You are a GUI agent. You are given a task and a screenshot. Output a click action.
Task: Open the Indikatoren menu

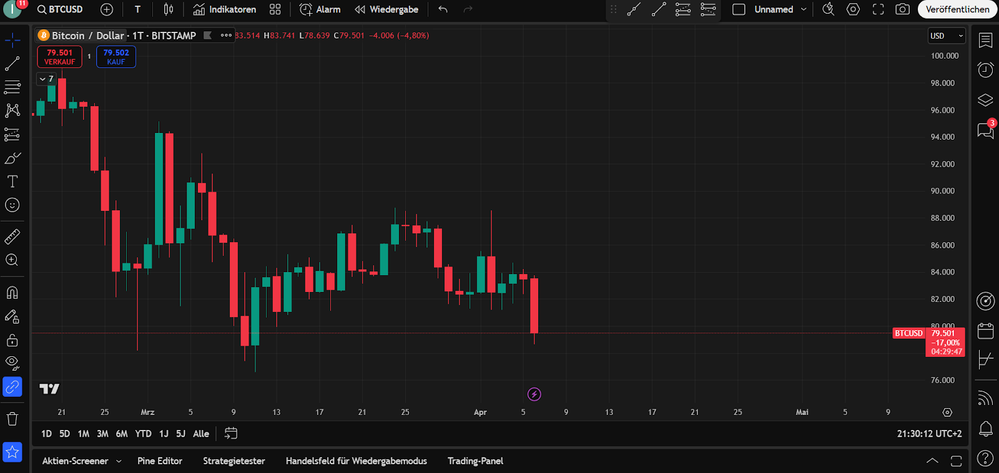click(225, 9)
